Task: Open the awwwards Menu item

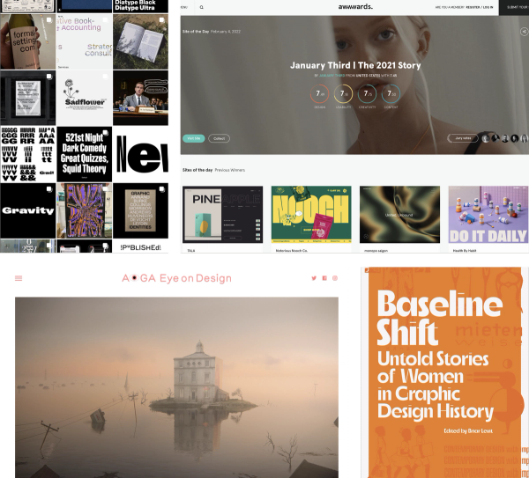Action: tap(184, 7)
